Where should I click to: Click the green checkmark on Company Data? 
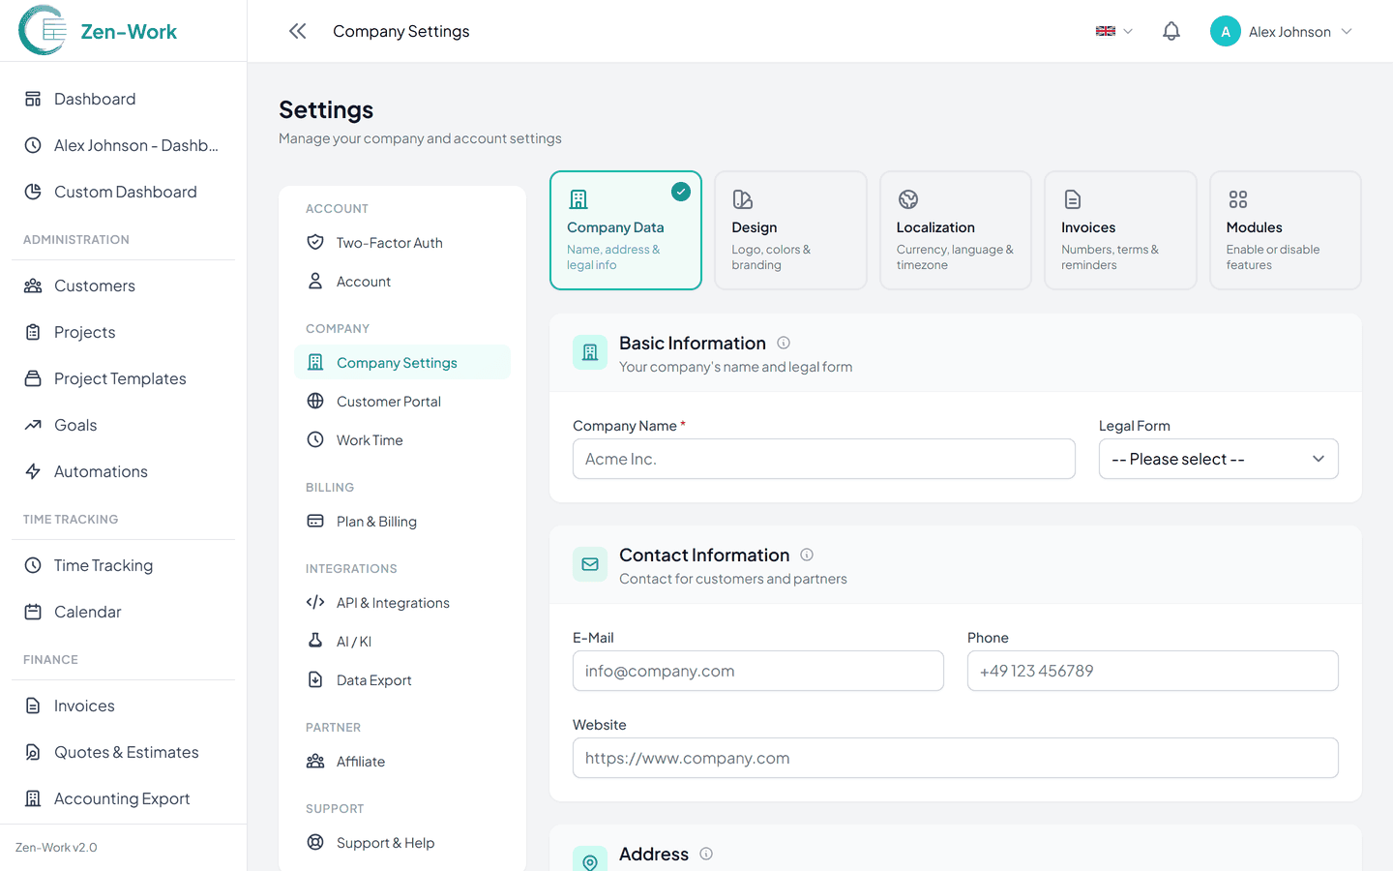pyautogui.click(x=681, y=192)
